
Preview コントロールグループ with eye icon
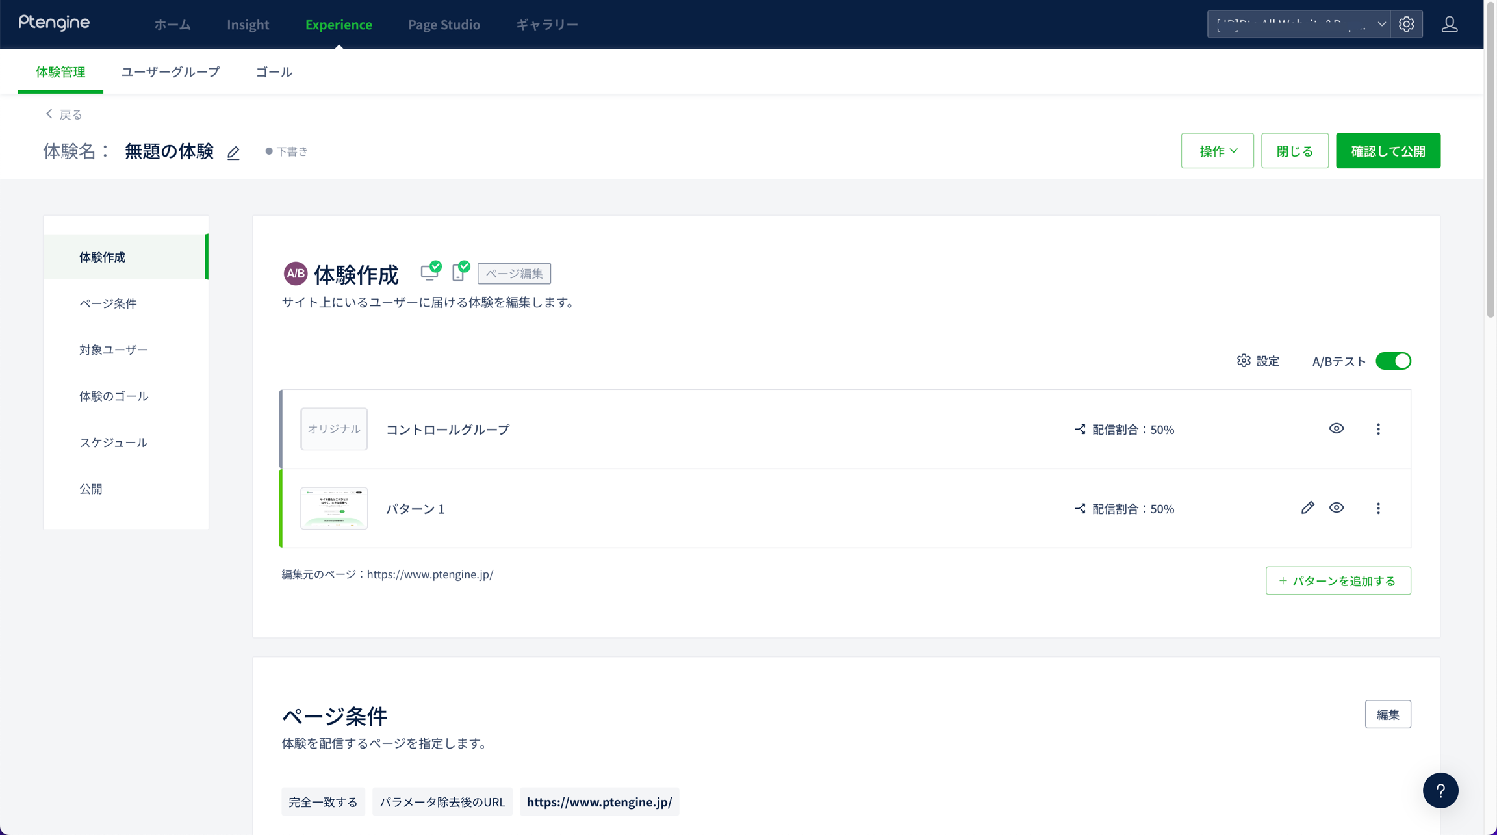(x=1336, y=428)
